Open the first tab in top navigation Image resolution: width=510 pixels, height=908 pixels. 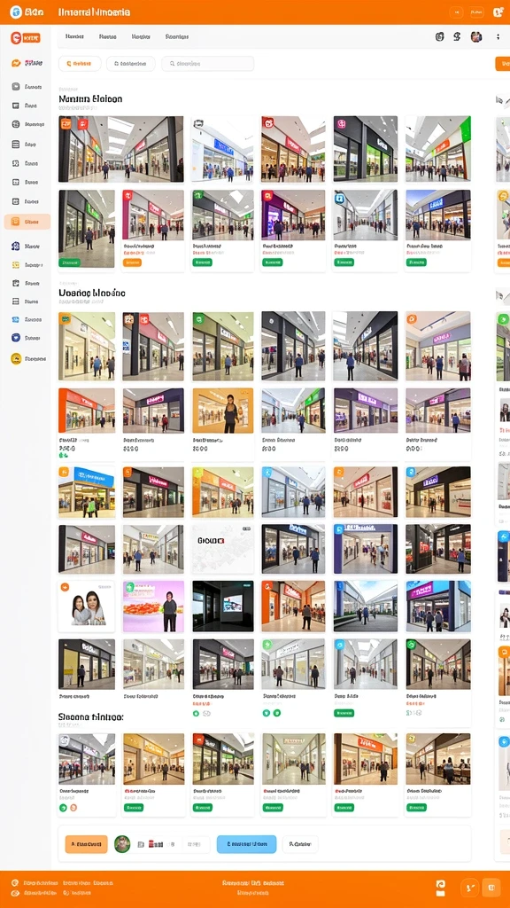point(74,36)
